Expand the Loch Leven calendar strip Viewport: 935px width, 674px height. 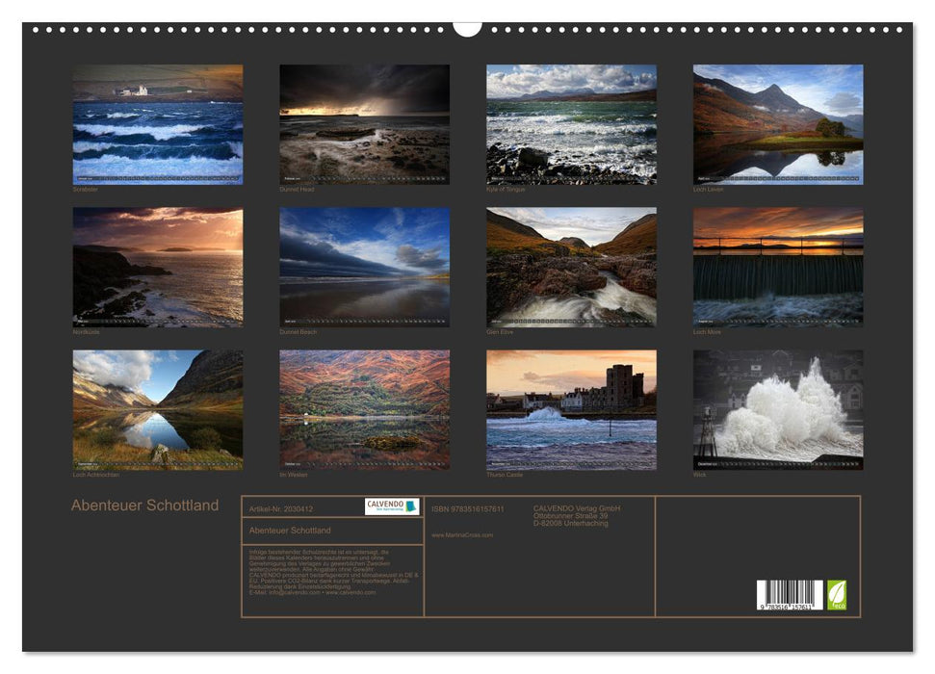776,178
